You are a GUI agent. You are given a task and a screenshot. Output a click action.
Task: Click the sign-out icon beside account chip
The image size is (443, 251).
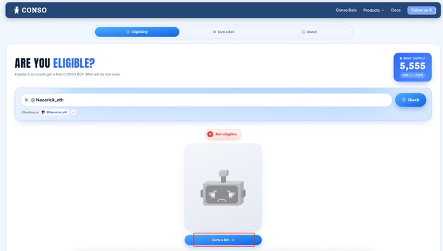tap(74, 112)
